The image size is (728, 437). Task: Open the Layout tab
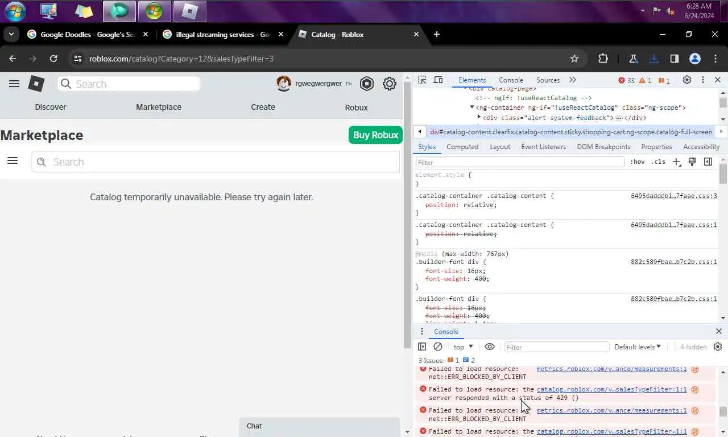point(500,147)
